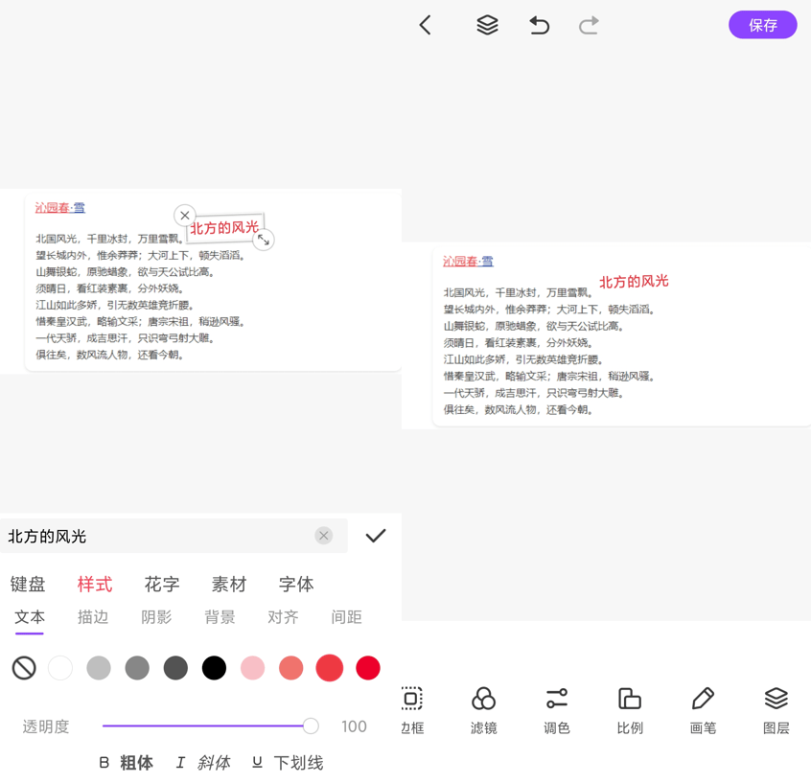
Task: Redo the last undone edit
Action: tap(589, 25)
